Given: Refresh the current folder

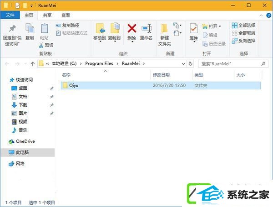Looking at the screenshot, I should pyautogui.click(x=191, y=64).
